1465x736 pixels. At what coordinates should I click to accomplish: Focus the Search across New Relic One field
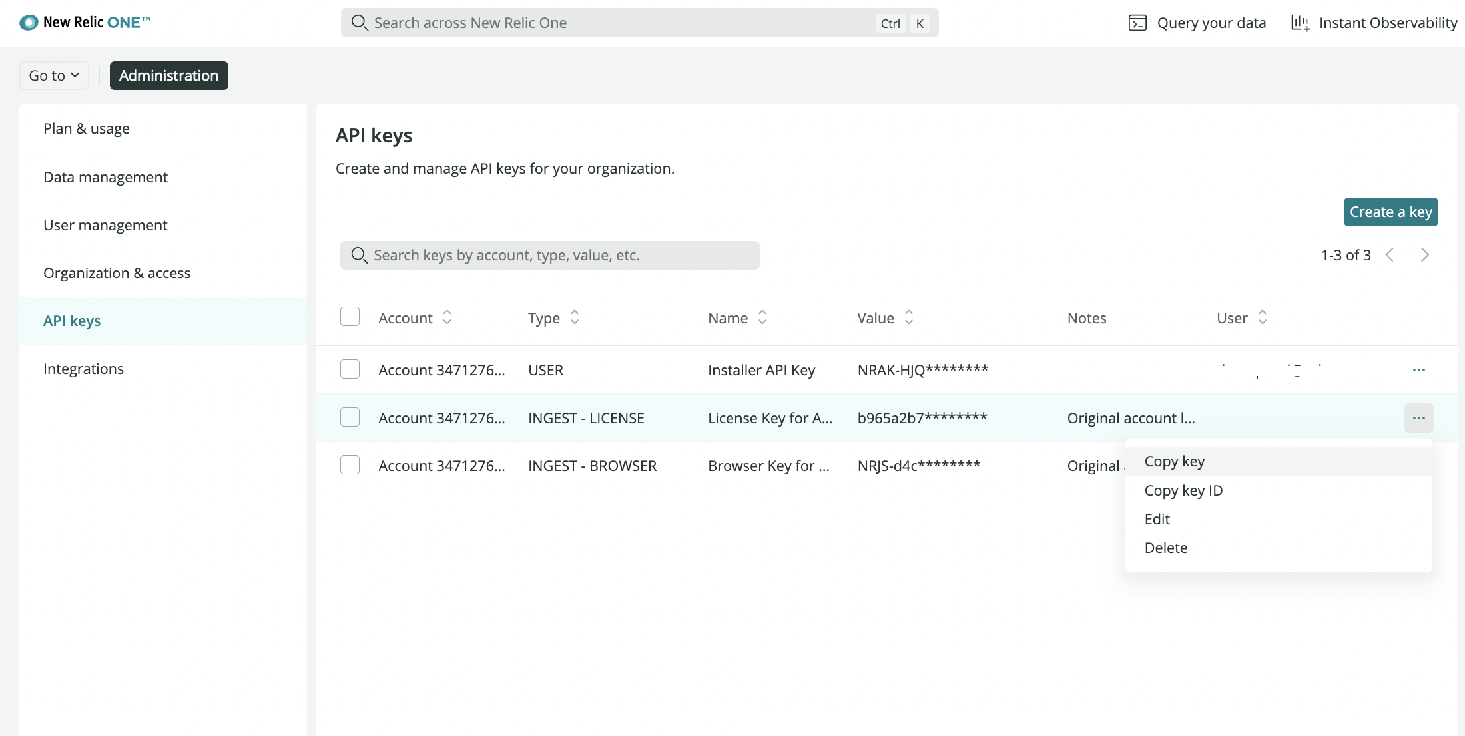click(639, 23)
